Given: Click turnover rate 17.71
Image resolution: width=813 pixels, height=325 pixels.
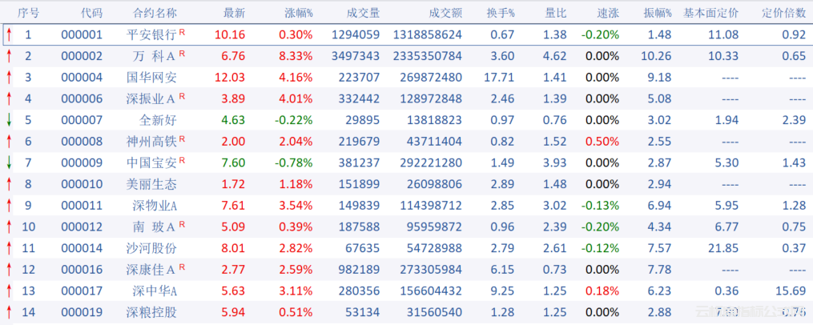Looking at the screenshot, I should coord(501,78).
